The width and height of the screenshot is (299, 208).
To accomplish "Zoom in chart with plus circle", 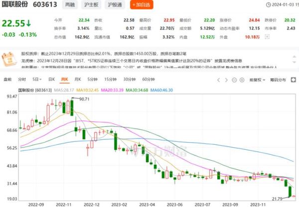I will [242, 80].
